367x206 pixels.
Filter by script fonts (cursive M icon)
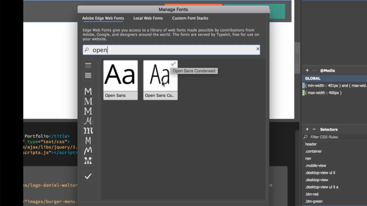coord(88,121)
